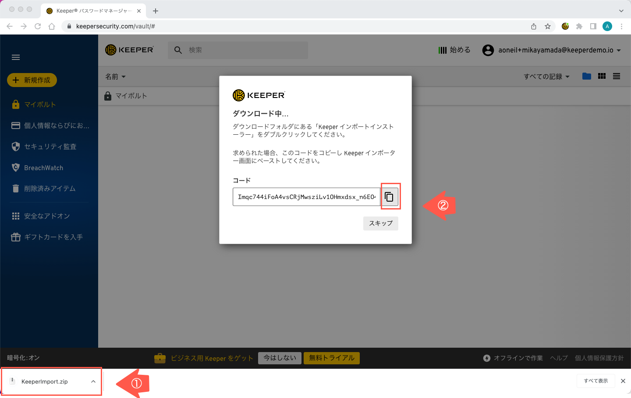631x398 pixels.
Task: Expand KeeperImport.zip download options chevron
Action: pos(93,381)
